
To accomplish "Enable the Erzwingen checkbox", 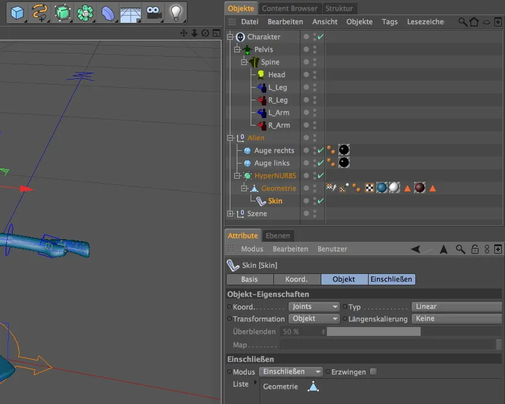I will click(x=373, y=372).
